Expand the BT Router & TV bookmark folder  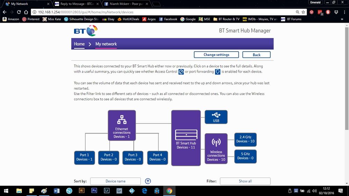tap(226, 19)
